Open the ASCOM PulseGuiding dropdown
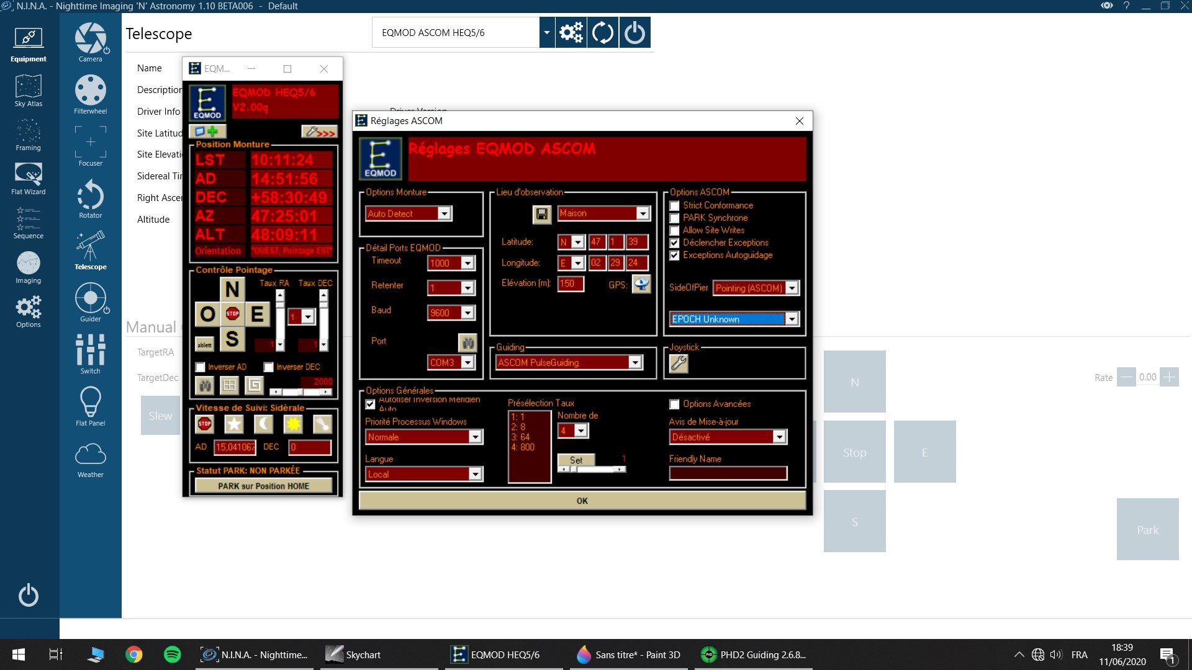1192x670 pixels. 634,363
